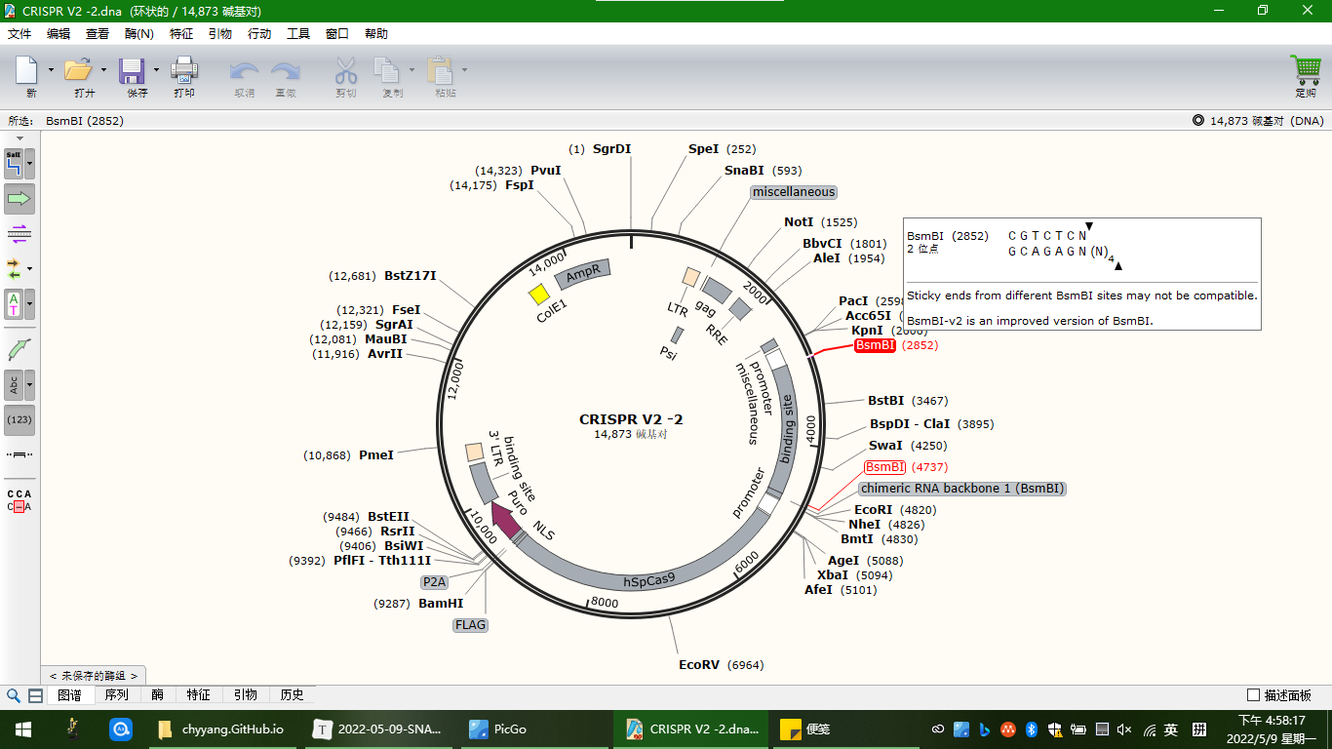Select the highlighted BsmBI (2852) site label

click(875, 345)
